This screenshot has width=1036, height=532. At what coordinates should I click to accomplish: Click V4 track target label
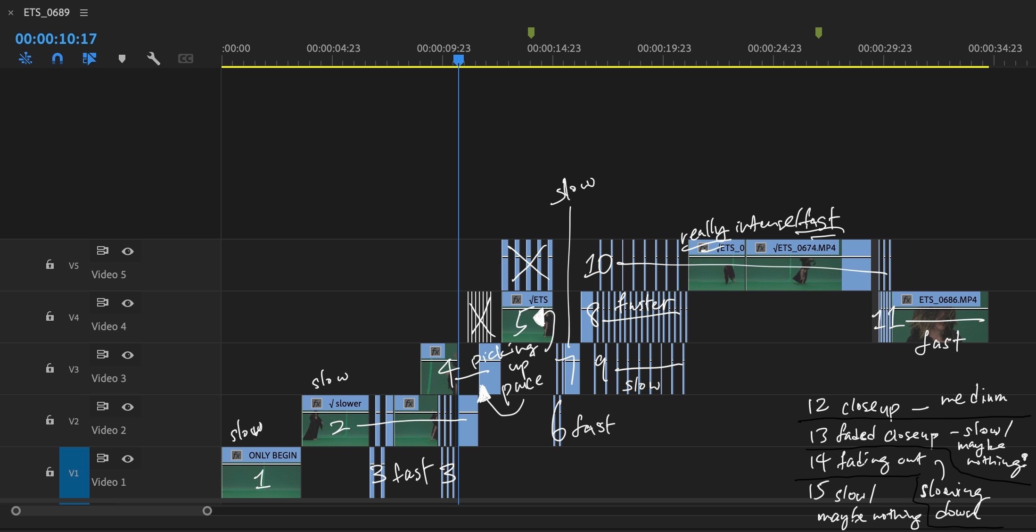tap(74, 317)
